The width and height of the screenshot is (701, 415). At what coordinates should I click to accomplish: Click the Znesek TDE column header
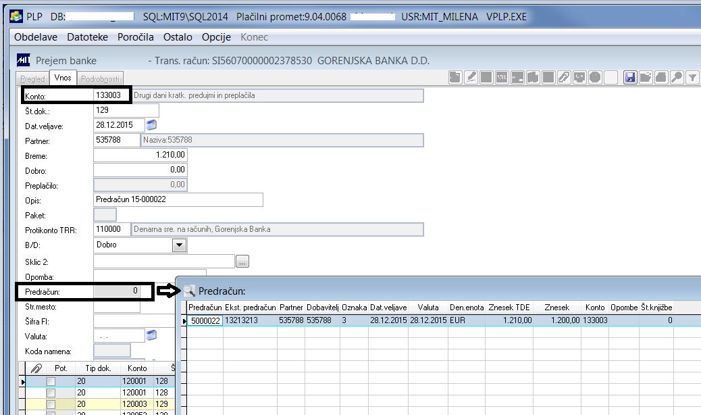(509, 308)
